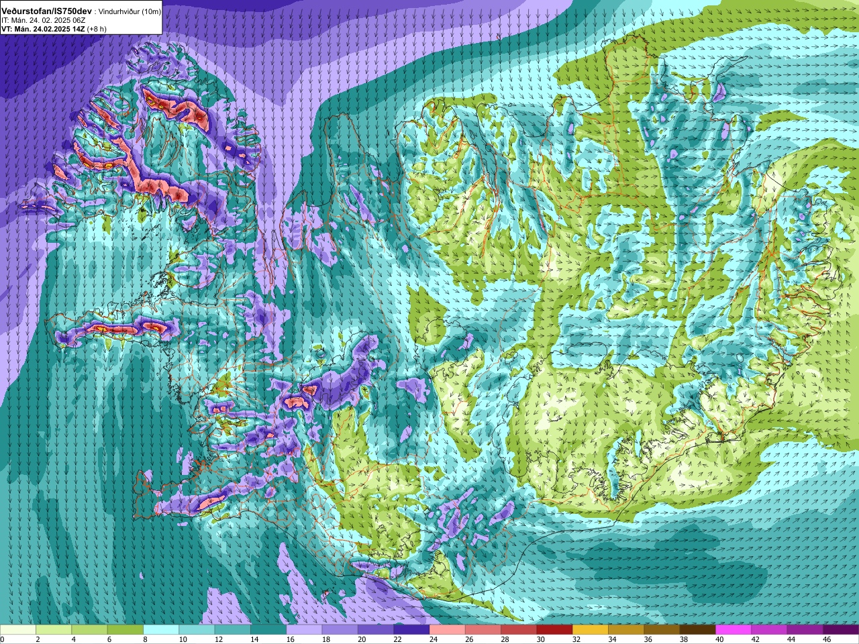This screenshot has width=859, height=644.
Task: Click the 'VT: Mán. 24.02.2025 14Z' valid time
Action: click(x=42, y=30)
